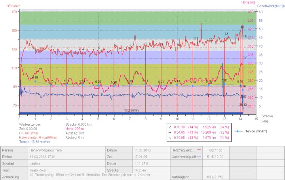Select the lap 13 marker on the heart rate curve
The height and width of the screenshot is (180, 285).
pyautogui.click(x=226, y=34)
